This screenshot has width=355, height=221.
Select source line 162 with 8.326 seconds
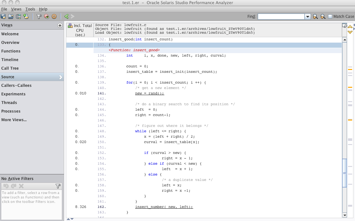(204, 207)
